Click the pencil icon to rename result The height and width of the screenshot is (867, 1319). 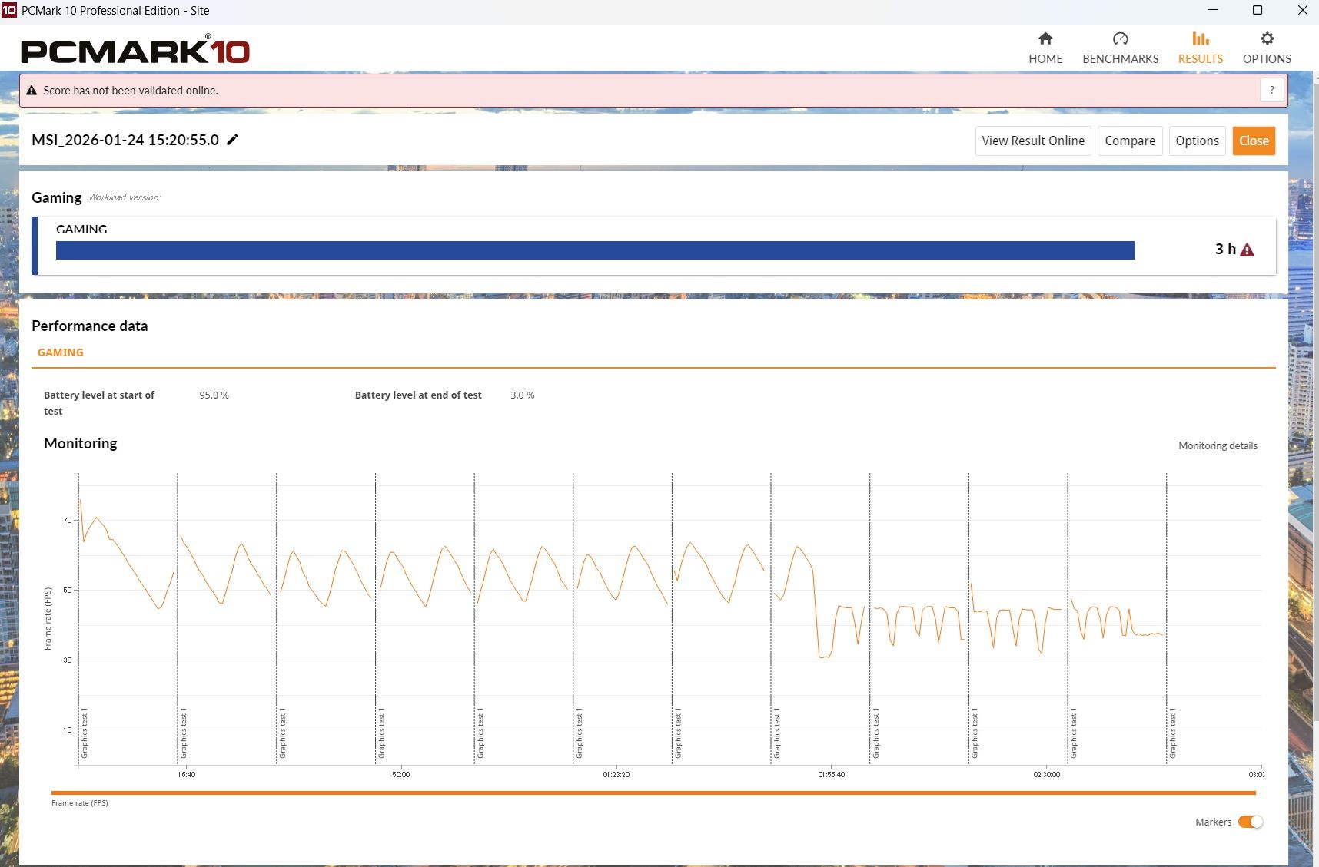[x=232, y=140]
